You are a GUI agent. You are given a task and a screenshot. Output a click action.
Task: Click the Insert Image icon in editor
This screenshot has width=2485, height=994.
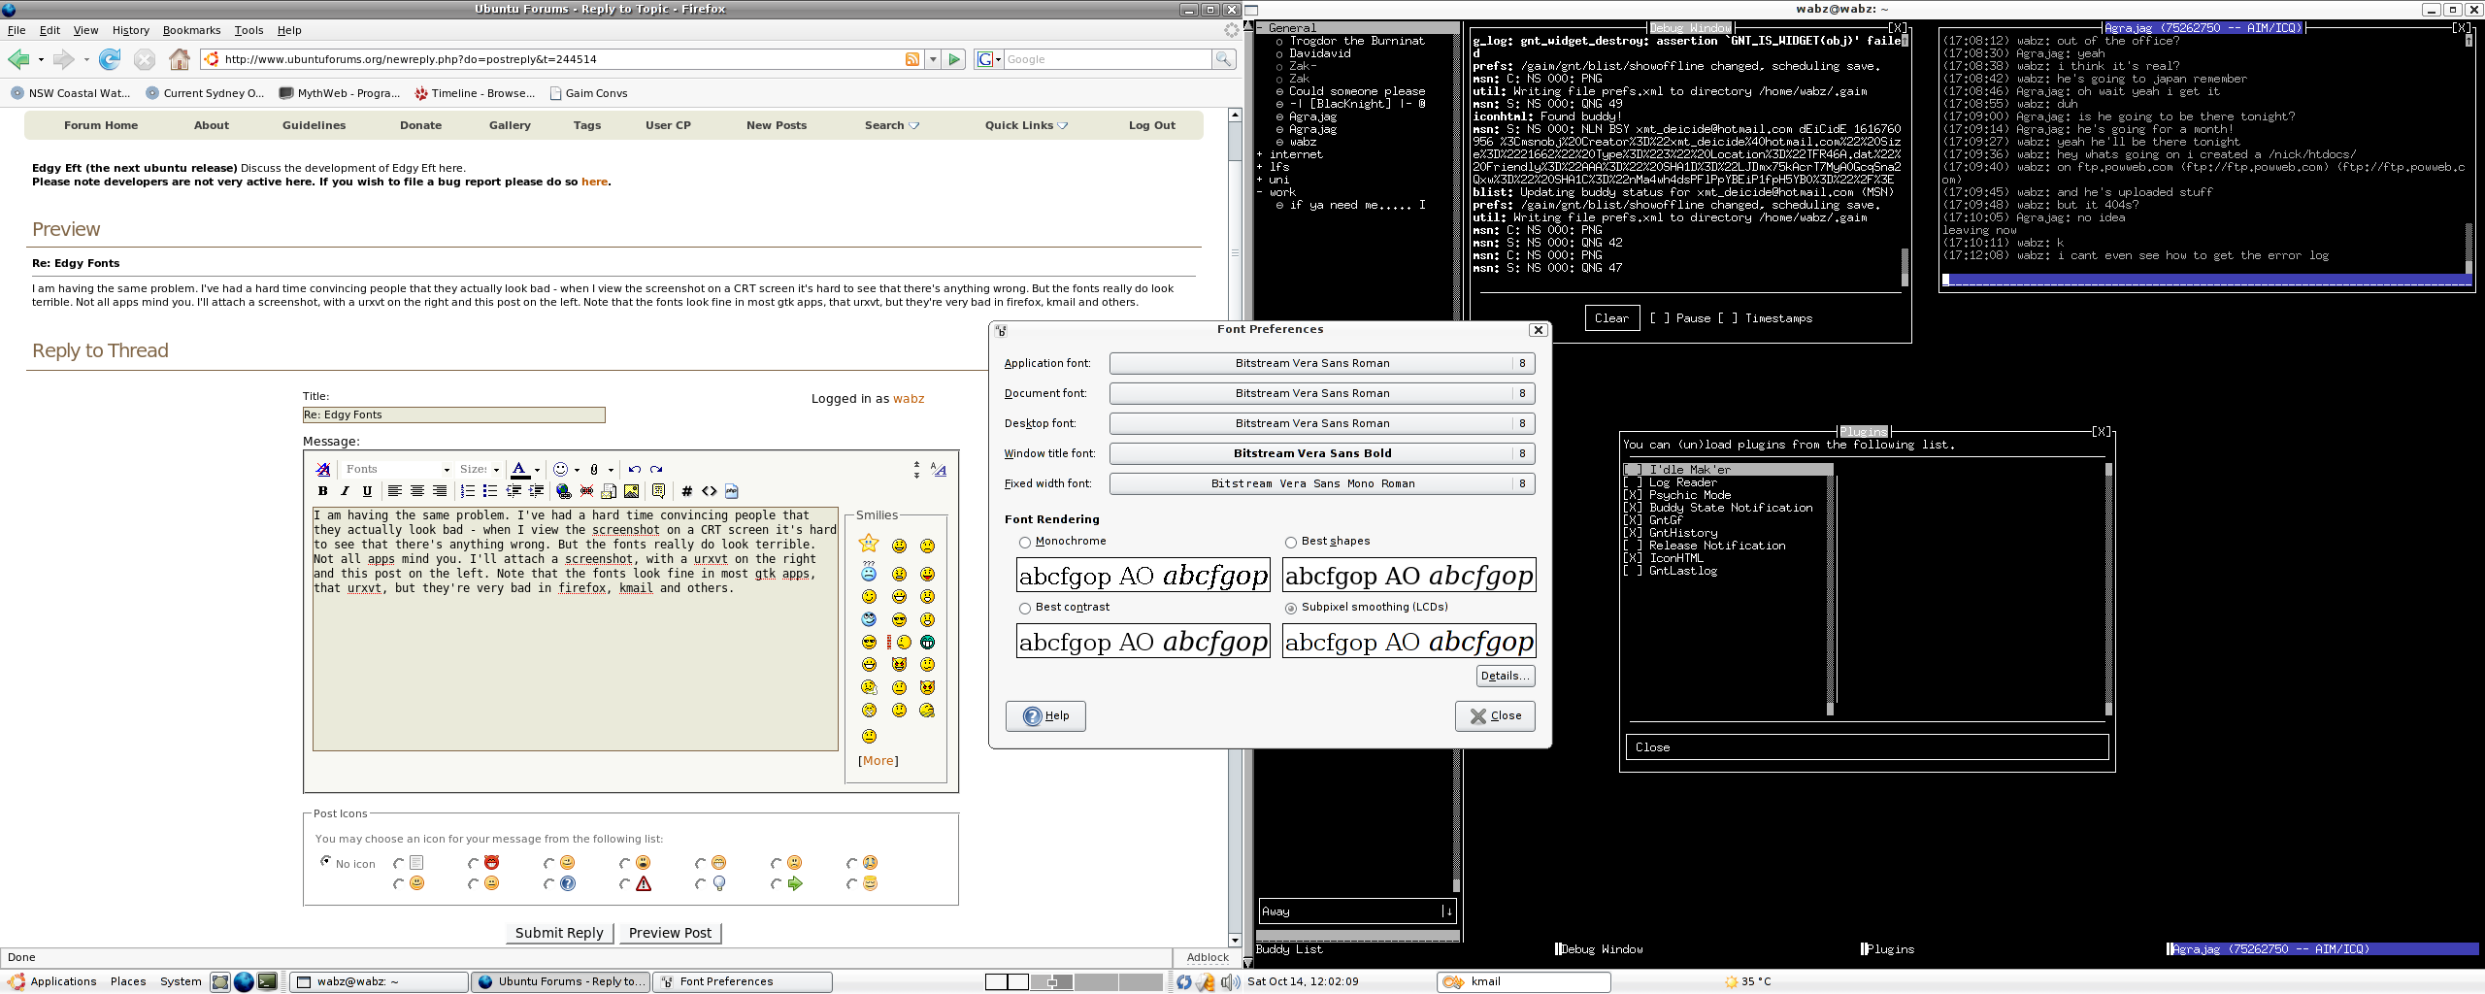[x=631, y=491]
